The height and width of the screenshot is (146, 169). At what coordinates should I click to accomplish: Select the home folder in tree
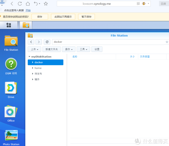point(38,68)
